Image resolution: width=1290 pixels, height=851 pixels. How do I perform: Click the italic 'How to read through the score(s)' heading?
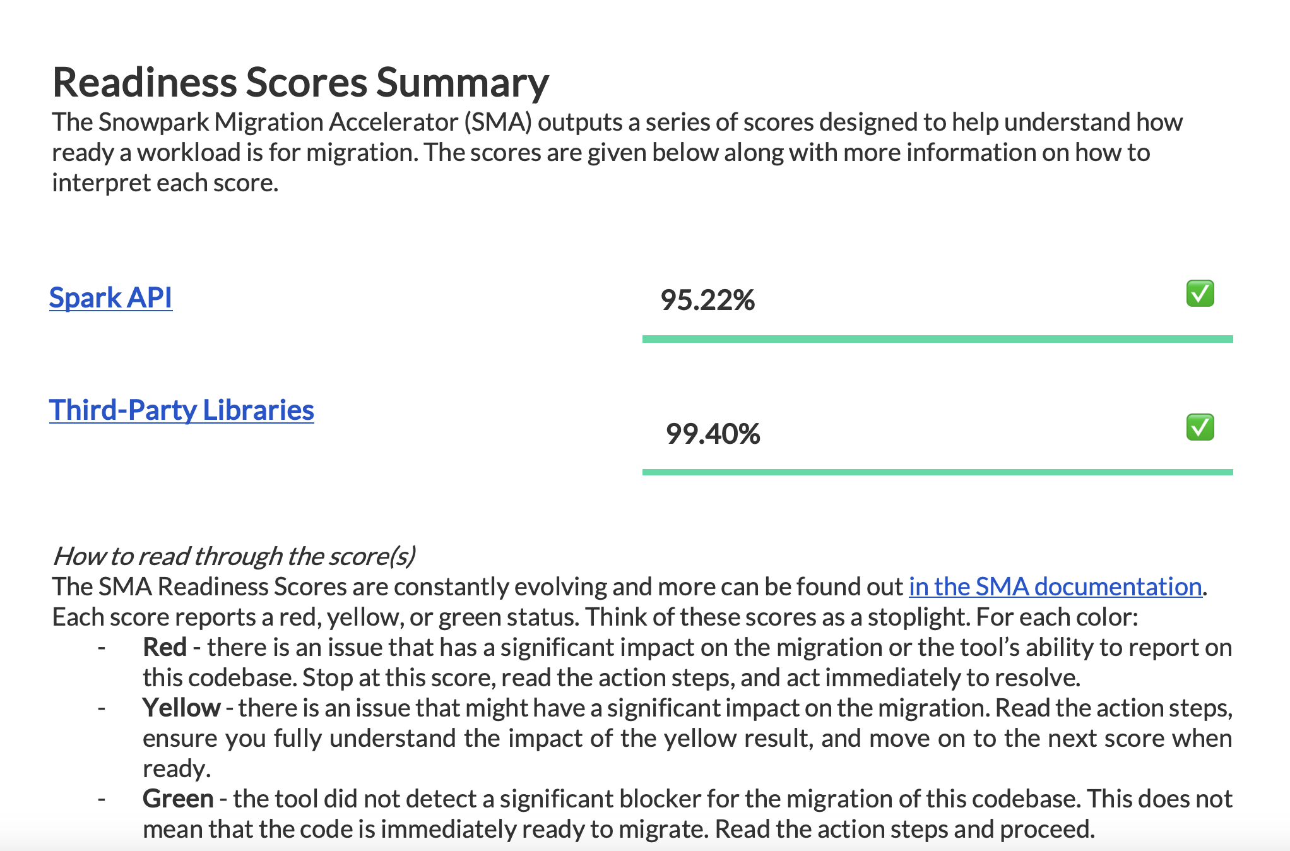(x=234, y=556)
